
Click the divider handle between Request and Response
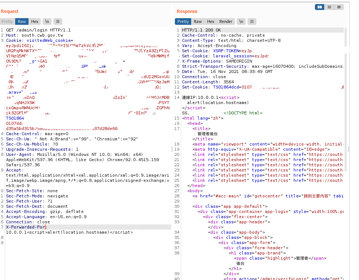172,149
